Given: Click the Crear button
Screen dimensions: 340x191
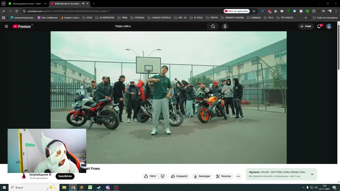Looking at the screenshot, I should [x=306, y=26].
